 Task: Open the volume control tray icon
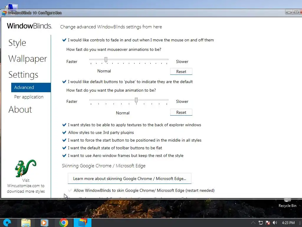275,223
